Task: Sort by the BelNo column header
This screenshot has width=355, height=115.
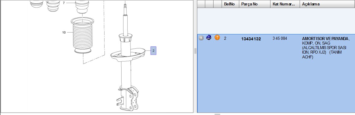Action: click(230, 4)
